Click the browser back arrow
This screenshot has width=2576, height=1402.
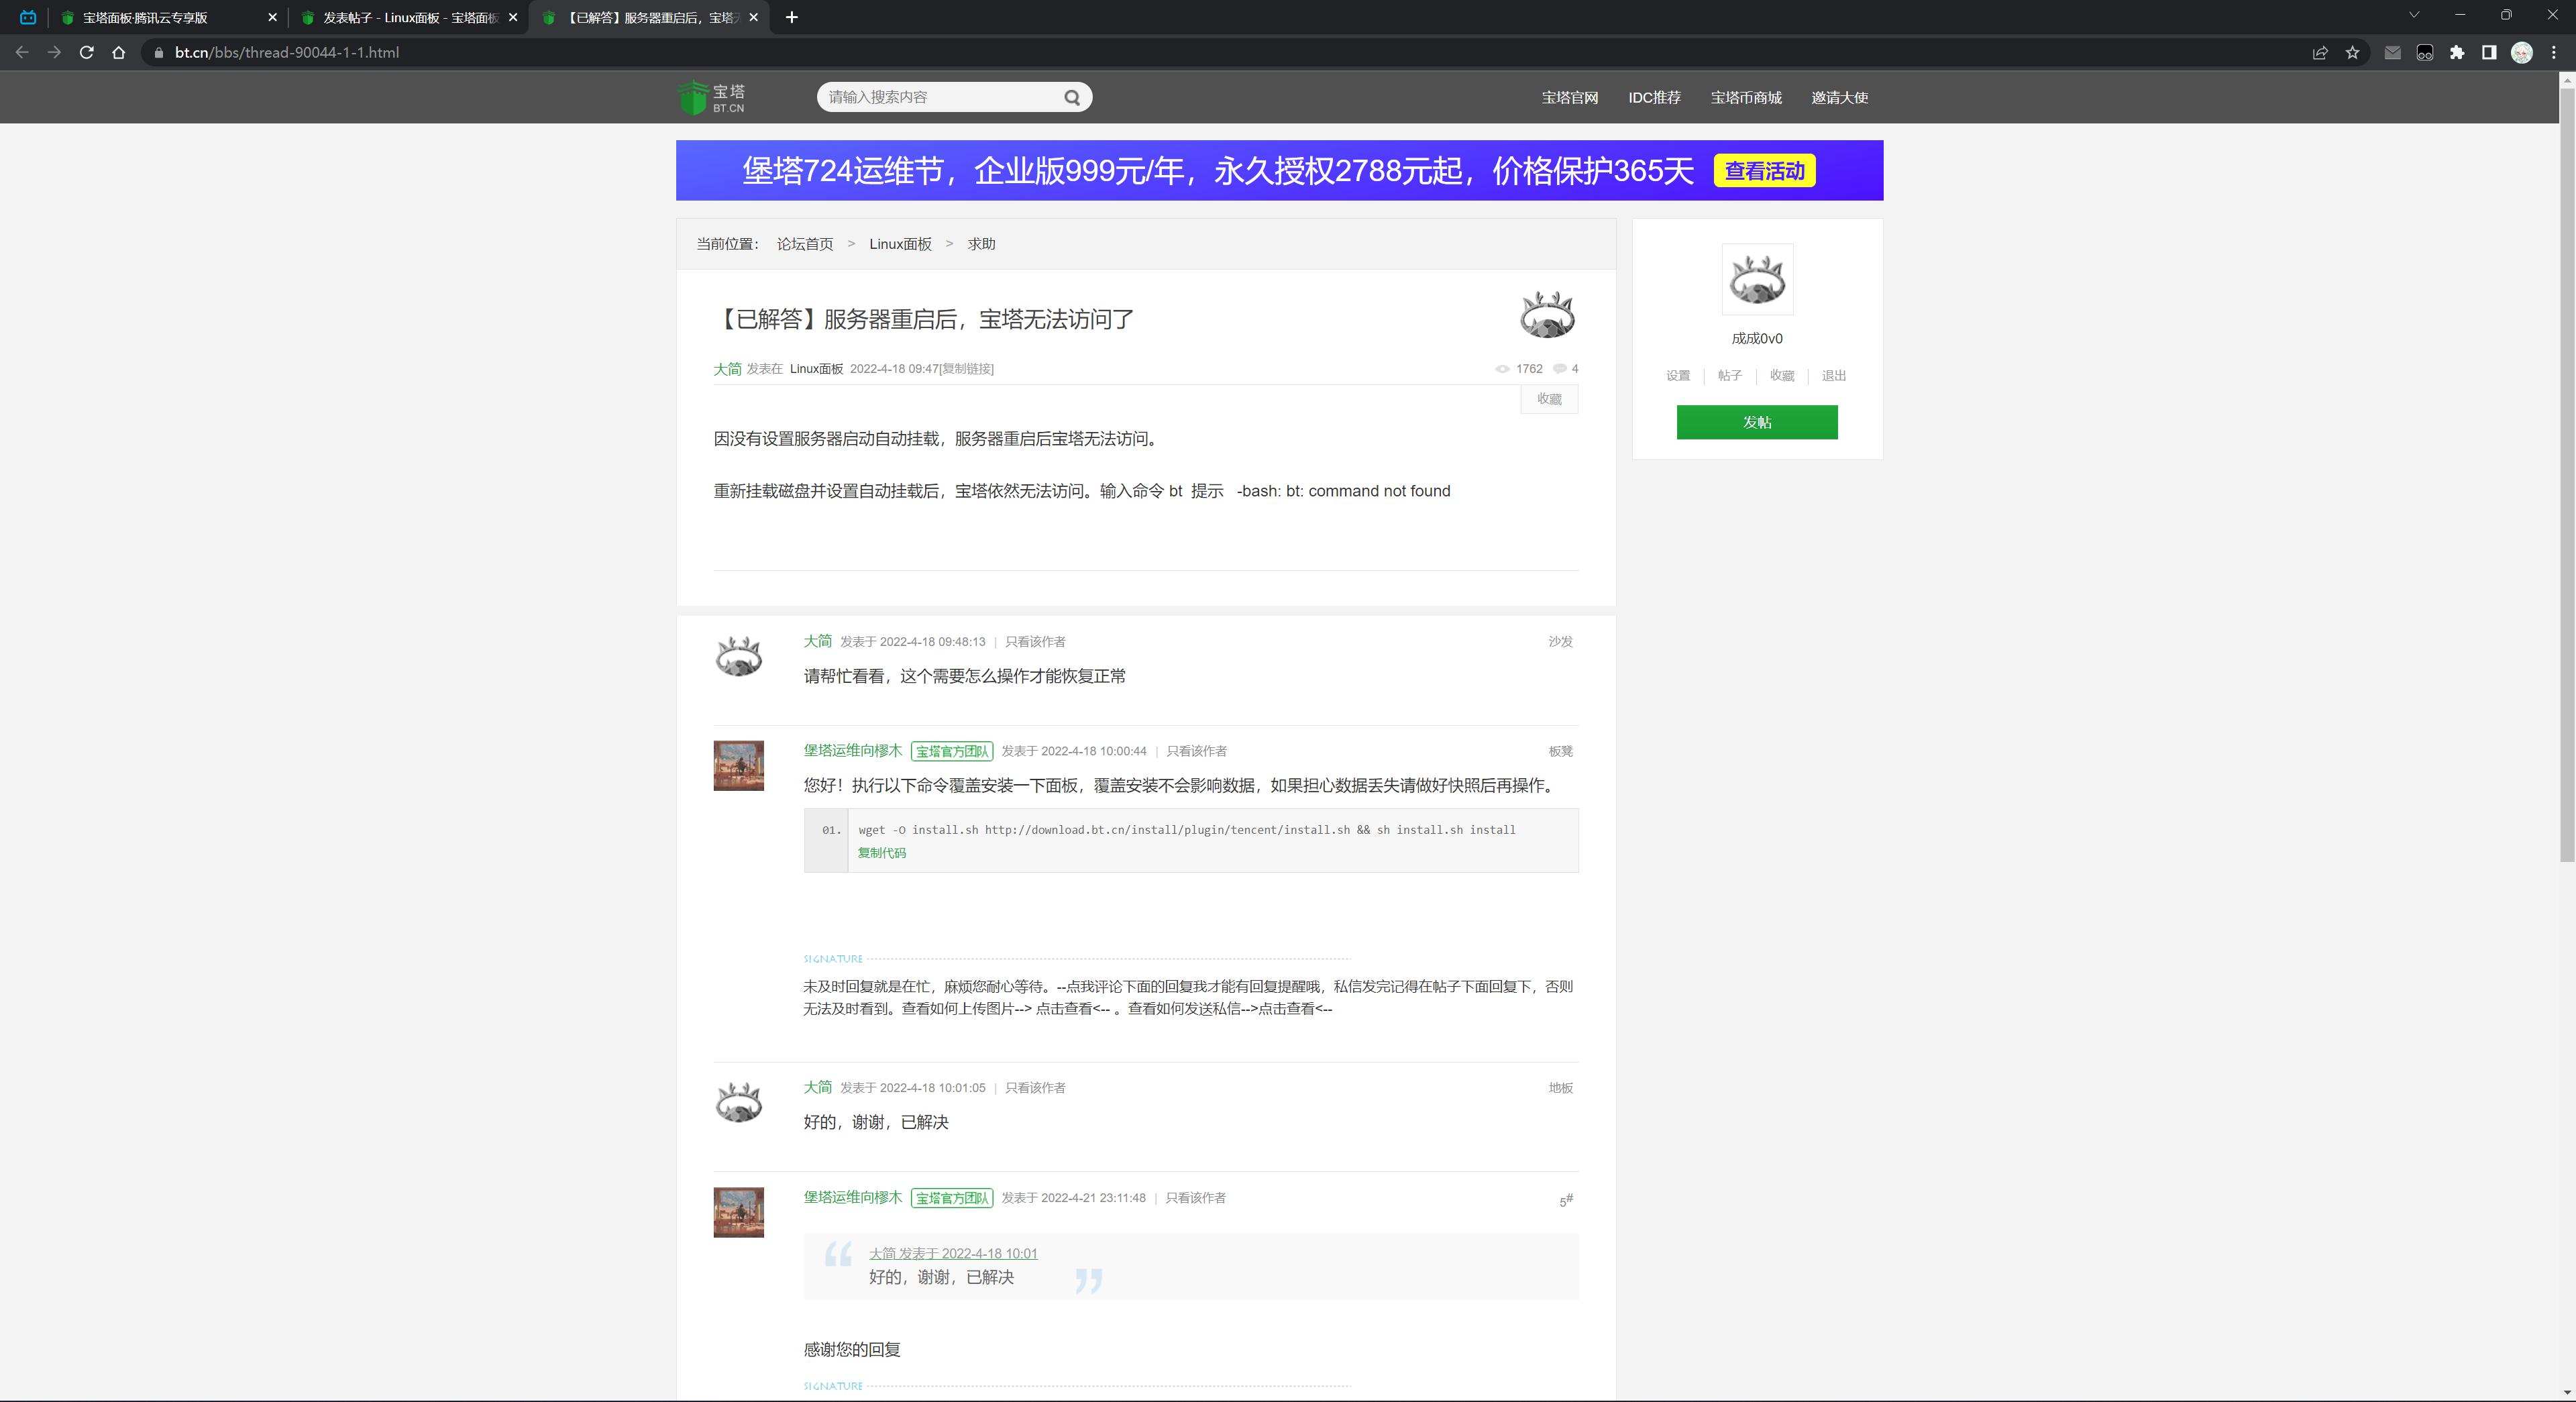22,52
